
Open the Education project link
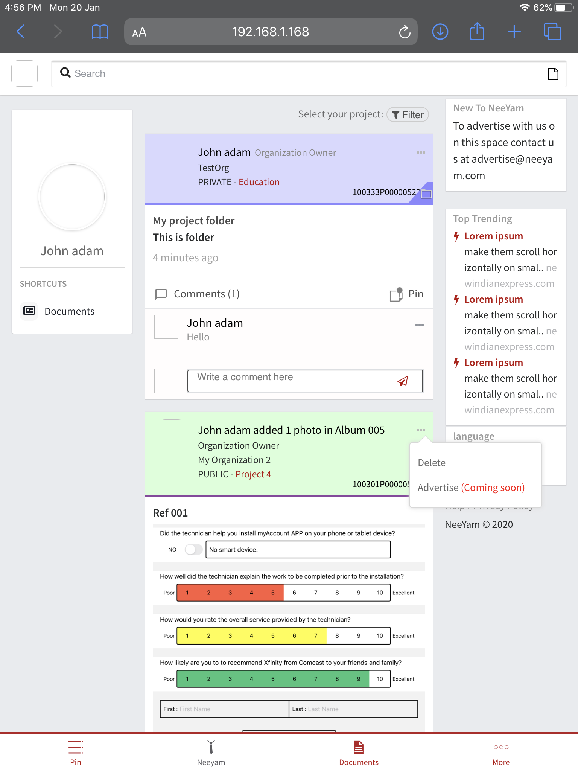(x=259, y=182)
